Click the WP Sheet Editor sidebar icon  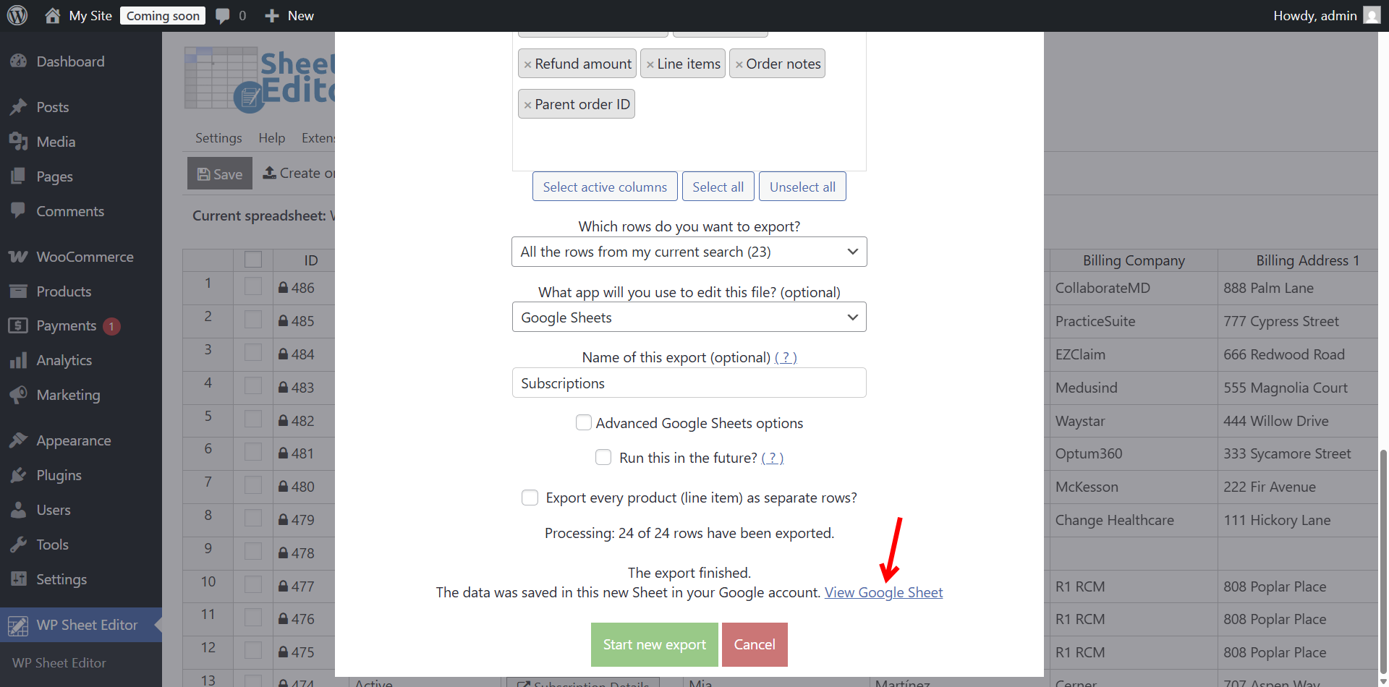[19, 625]
